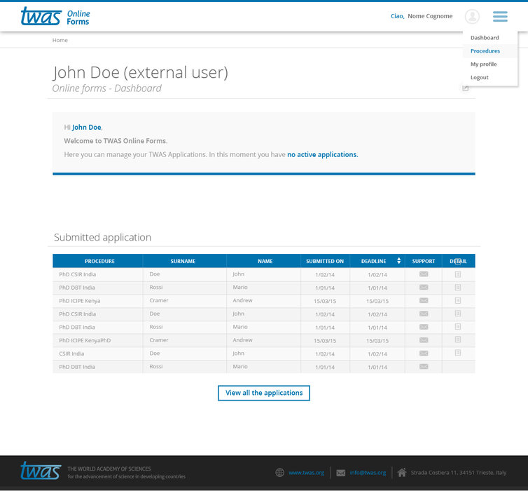528x491 pixels.
Task: Click support envelope for Cramer PhD ICIPE Kenya
Action: [424, 300]
